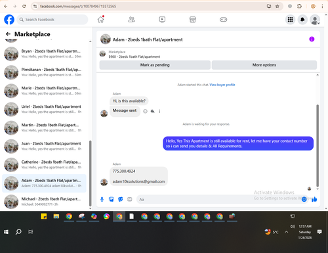328x253 pixels.
Task: Open File Explorer from taskbar
Action: pos(56,216)
